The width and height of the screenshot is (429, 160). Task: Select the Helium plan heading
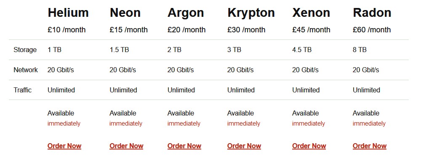68,13
